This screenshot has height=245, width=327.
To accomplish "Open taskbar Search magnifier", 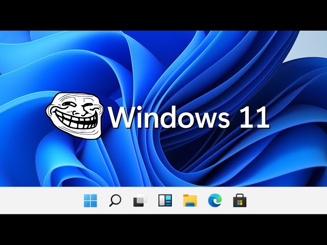I will click(115, 201).
